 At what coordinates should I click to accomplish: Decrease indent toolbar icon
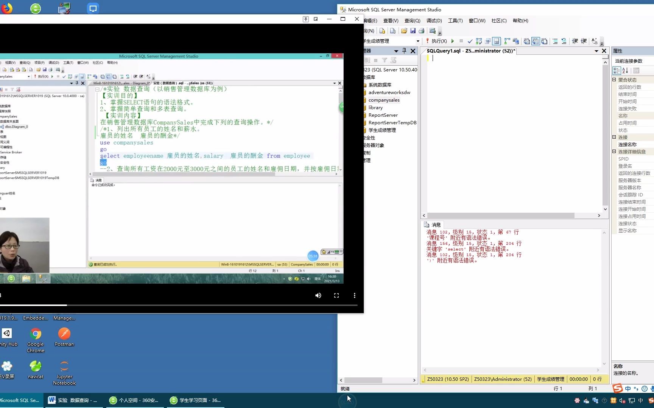(x=575, y=41)
